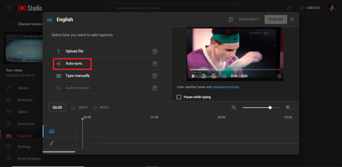The width and height of the screenshot is (342, 167).
Task: Open help for Auto-sync
Action: pos(155,64)
